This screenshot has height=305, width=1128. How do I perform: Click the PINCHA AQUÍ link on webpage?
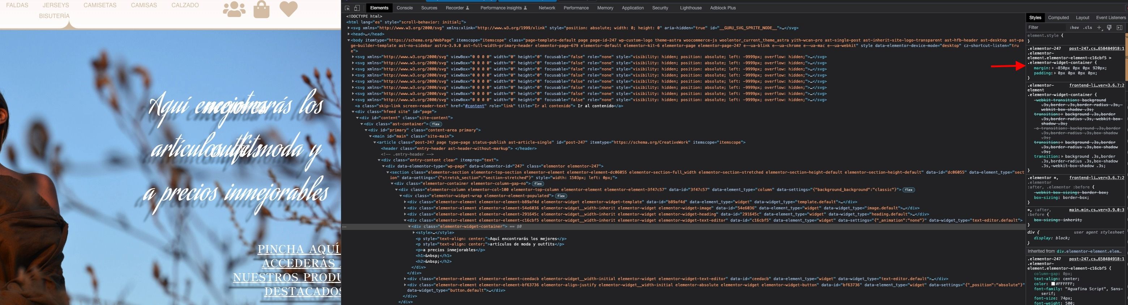pos(299,249)
